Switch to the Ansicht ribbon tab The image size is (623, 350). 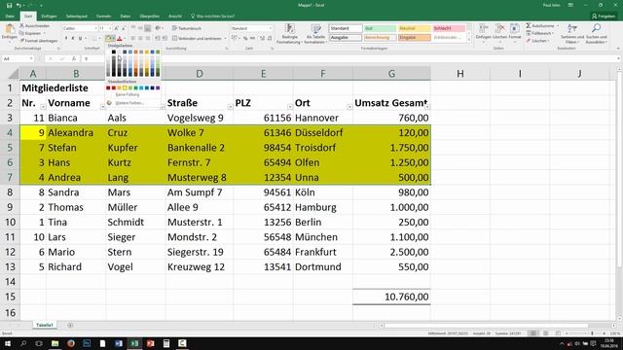pos(175,17)
